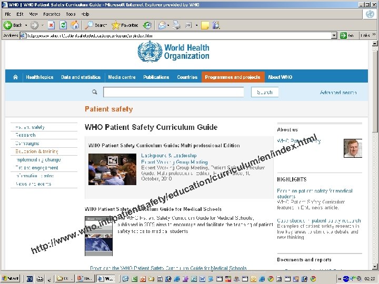Open the About WHO tab
Viewport: 379px width, 284px height.
pos(280,77)
